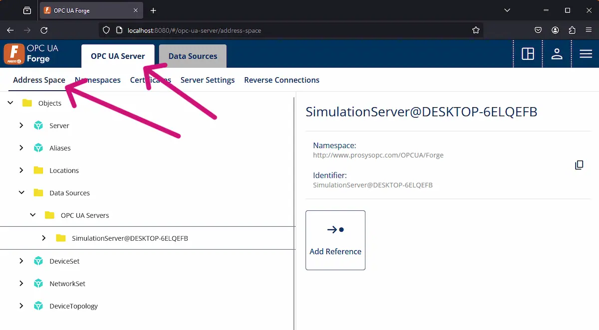The image size is (599, 330).
Task: Click the Data Sources folder icon in tree
Action: [38, 193]
